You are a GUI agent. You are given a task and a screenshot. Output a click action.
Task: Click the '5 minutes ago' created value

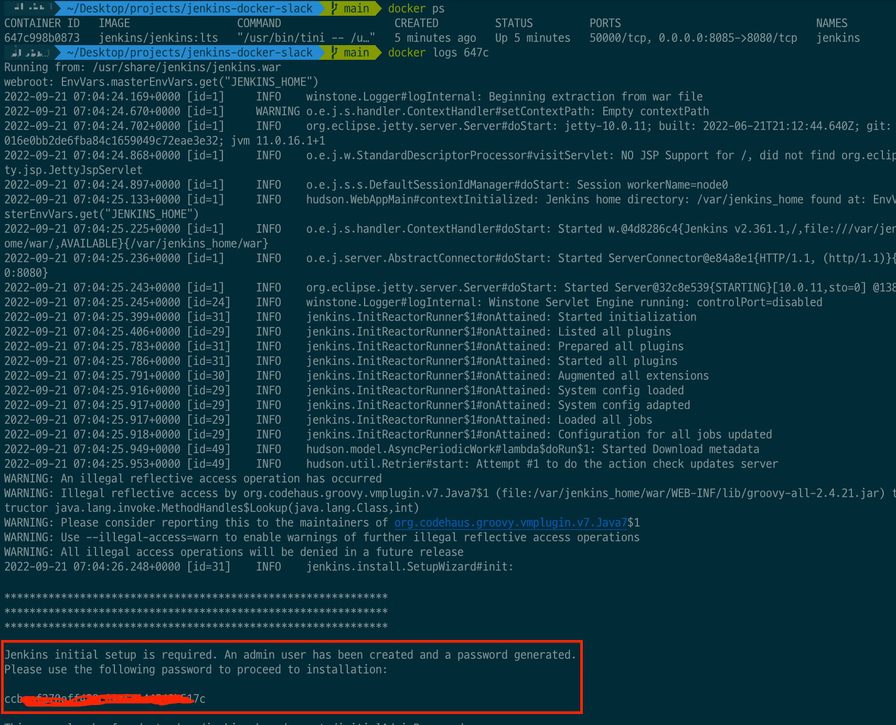pyautogui.click(x=435, y=38)
